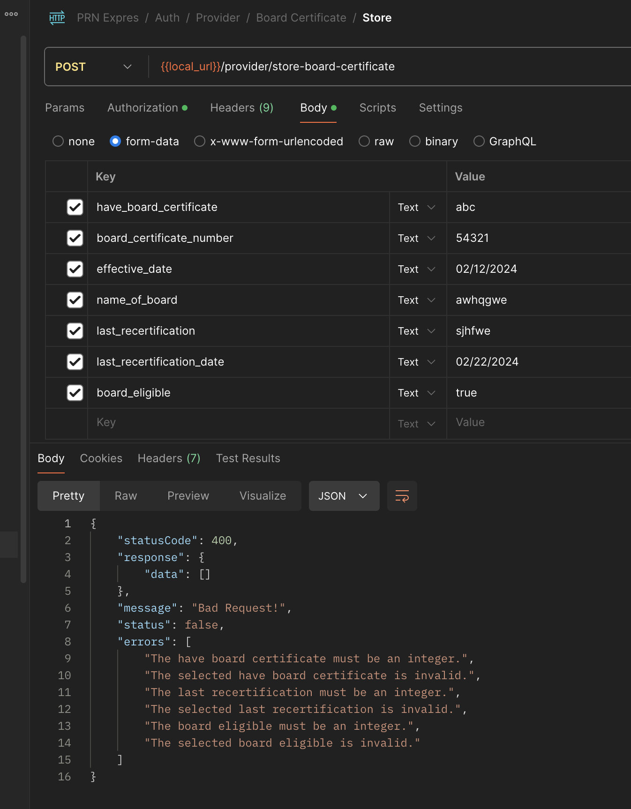Uncheck the have_board_certificate row checkbox
Screen dimensions: 631x809
click(75, 207)
